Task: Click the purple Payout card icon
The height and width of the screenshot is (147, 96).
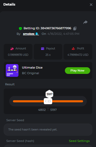Action: point(43,49)
